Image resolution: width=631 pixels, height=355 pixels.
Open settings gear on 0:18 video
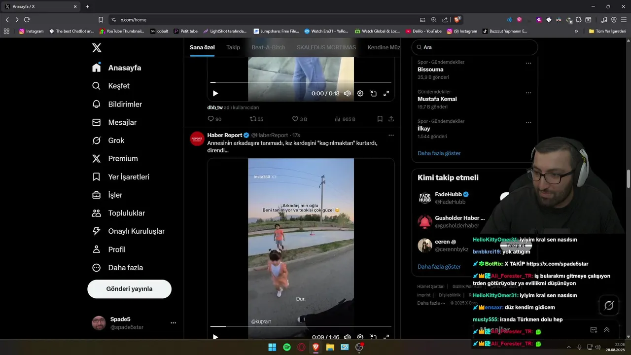coord(360,93)
